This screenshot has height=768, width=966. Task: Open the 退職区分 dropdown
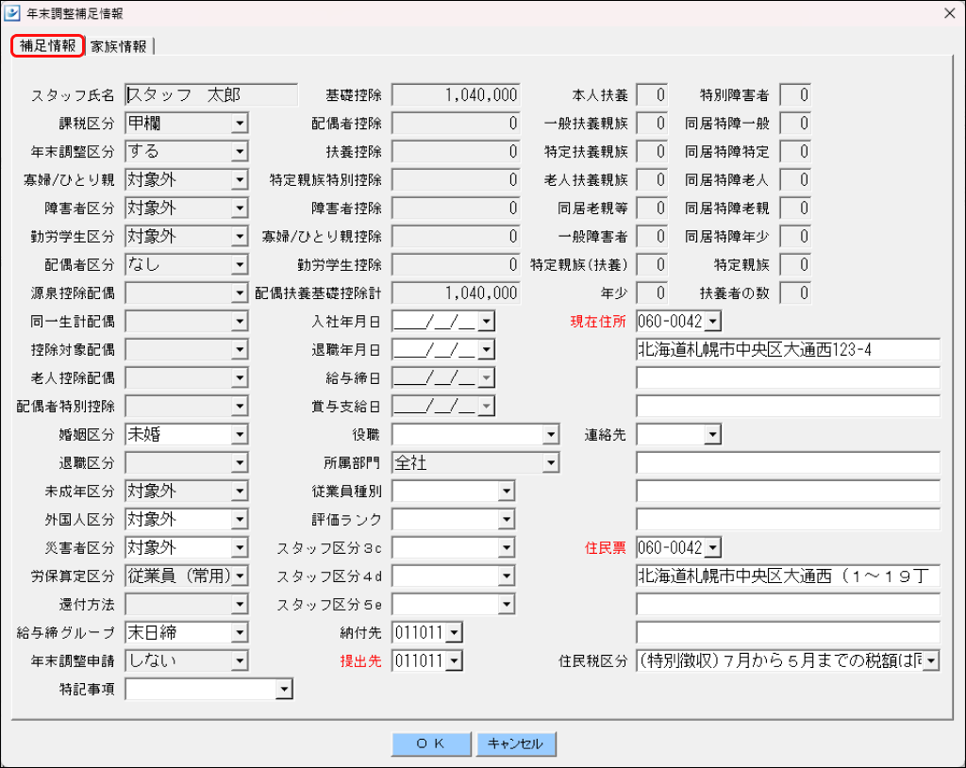[x=240, y=463]
